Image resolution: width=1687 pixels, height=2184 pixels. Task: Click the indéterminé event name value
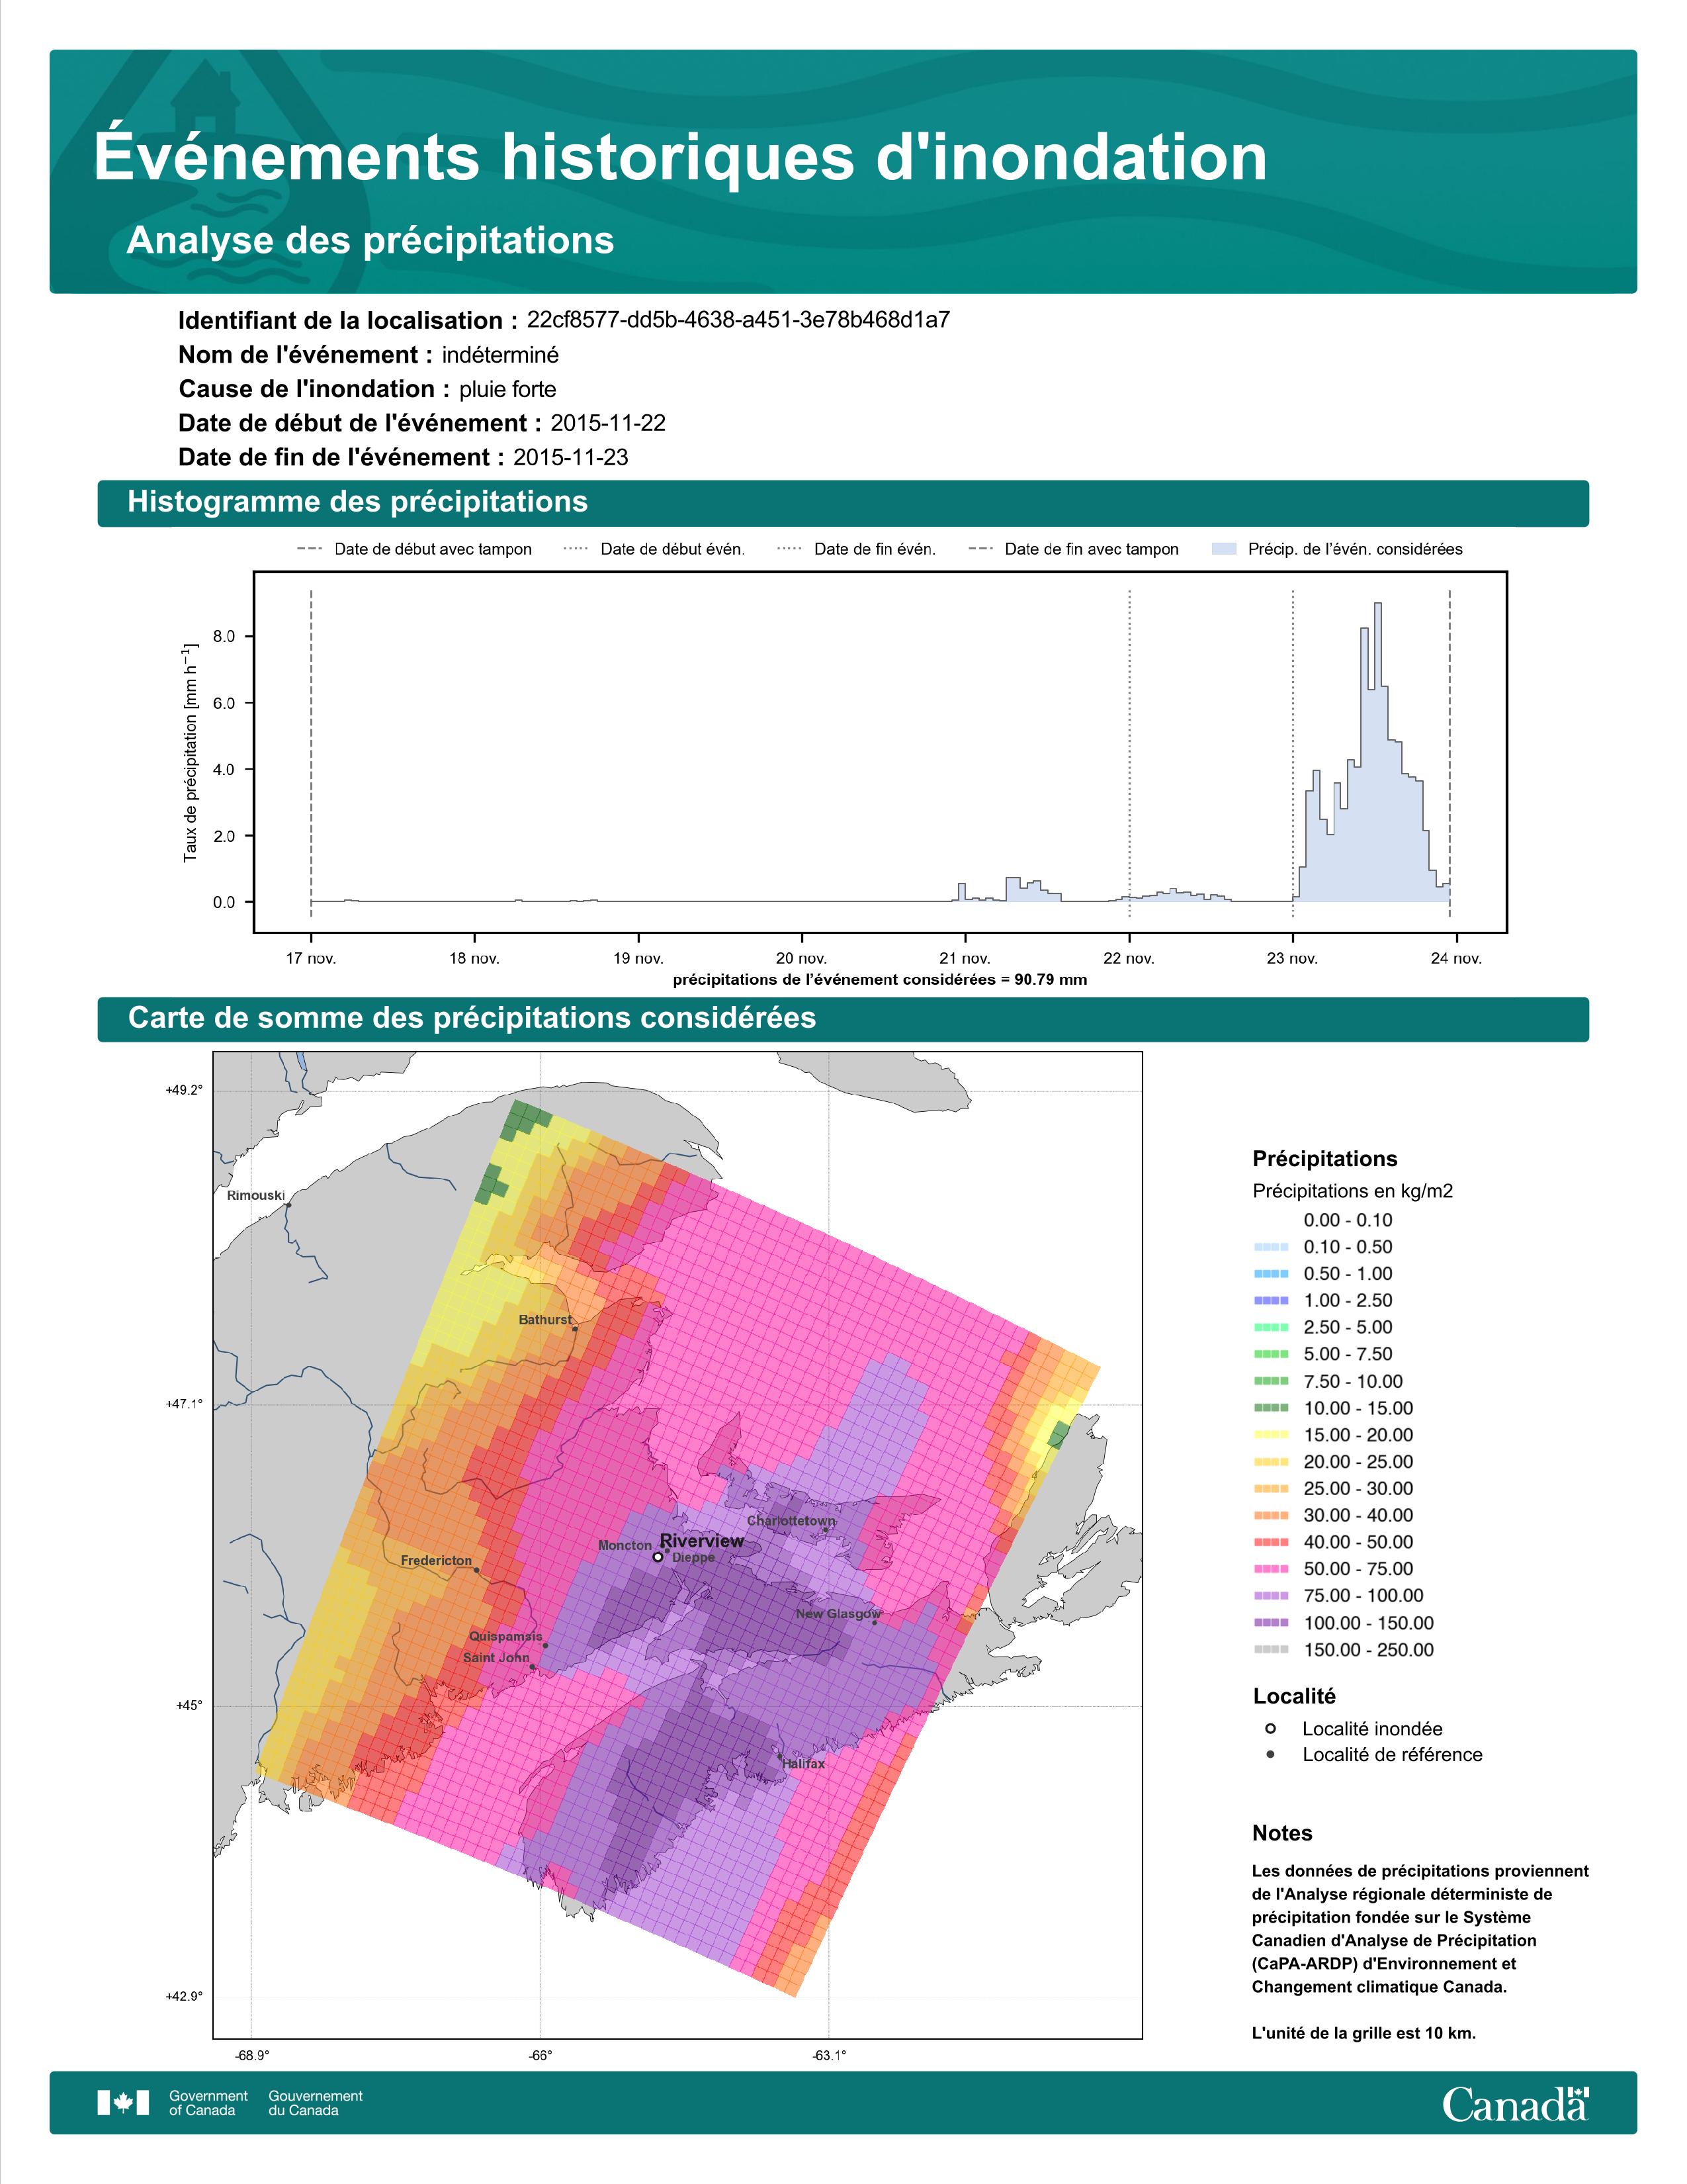501,355
